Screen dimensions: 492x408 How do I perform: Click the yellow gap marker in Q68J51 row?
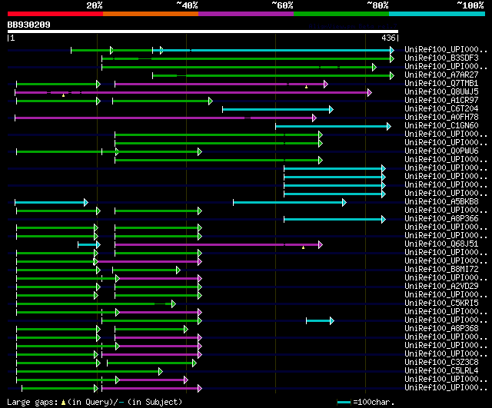pos(303,247)
